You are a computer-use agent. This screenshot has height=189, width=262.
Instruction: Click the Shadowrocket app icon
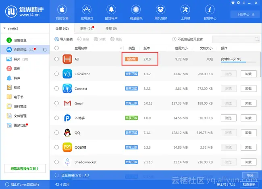click(67, 162)
